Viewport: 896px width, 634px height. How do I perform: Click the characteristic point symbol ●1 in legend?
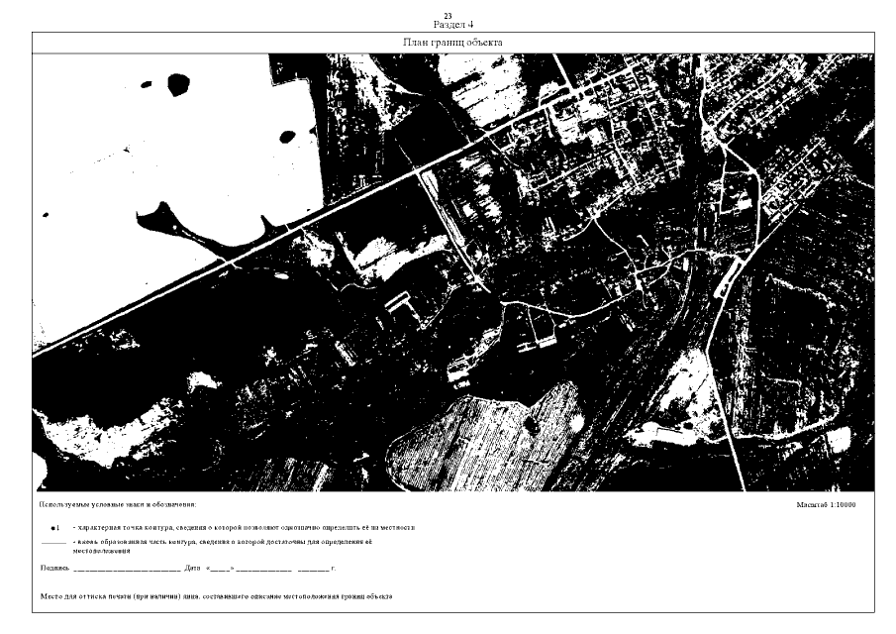coord(55,528)
